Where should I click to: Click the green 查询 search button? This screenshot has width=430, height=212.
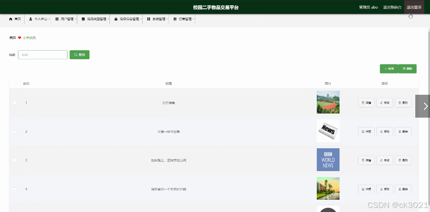pyautogui.click(x=80, y=55)
